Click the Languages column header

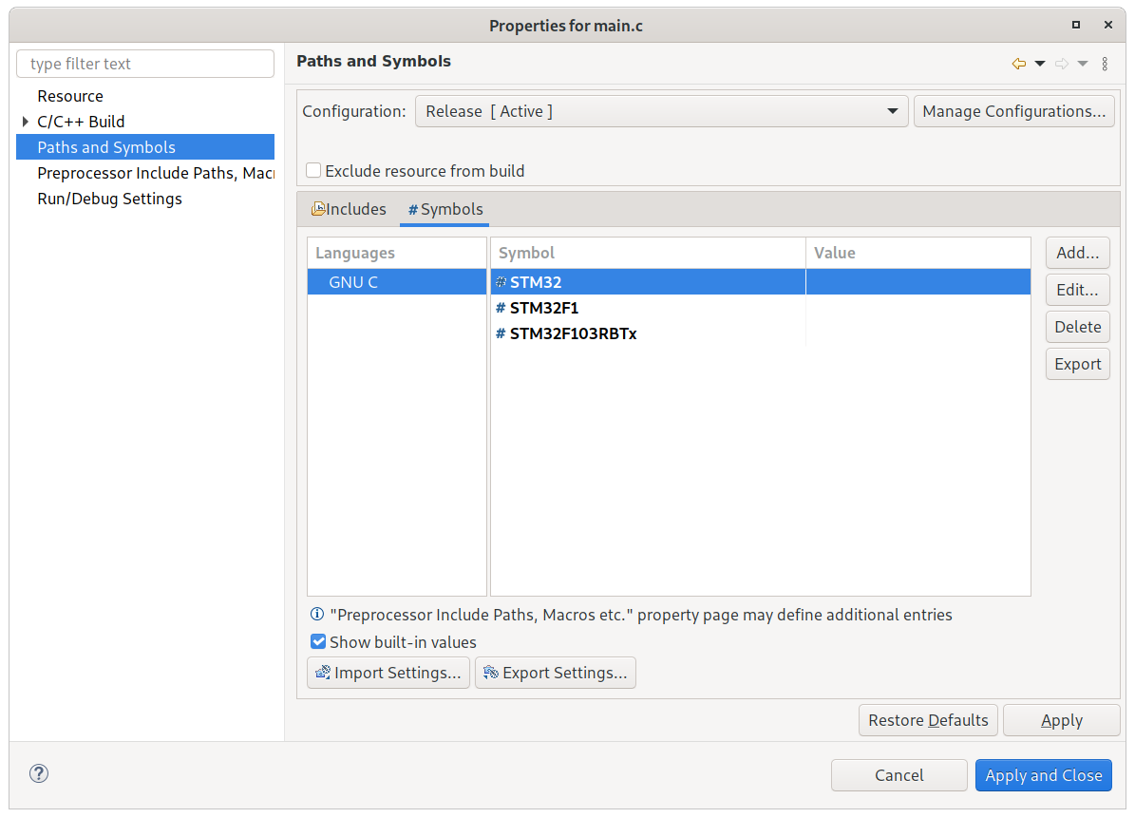pyautogui.click(x=397, y=253)
